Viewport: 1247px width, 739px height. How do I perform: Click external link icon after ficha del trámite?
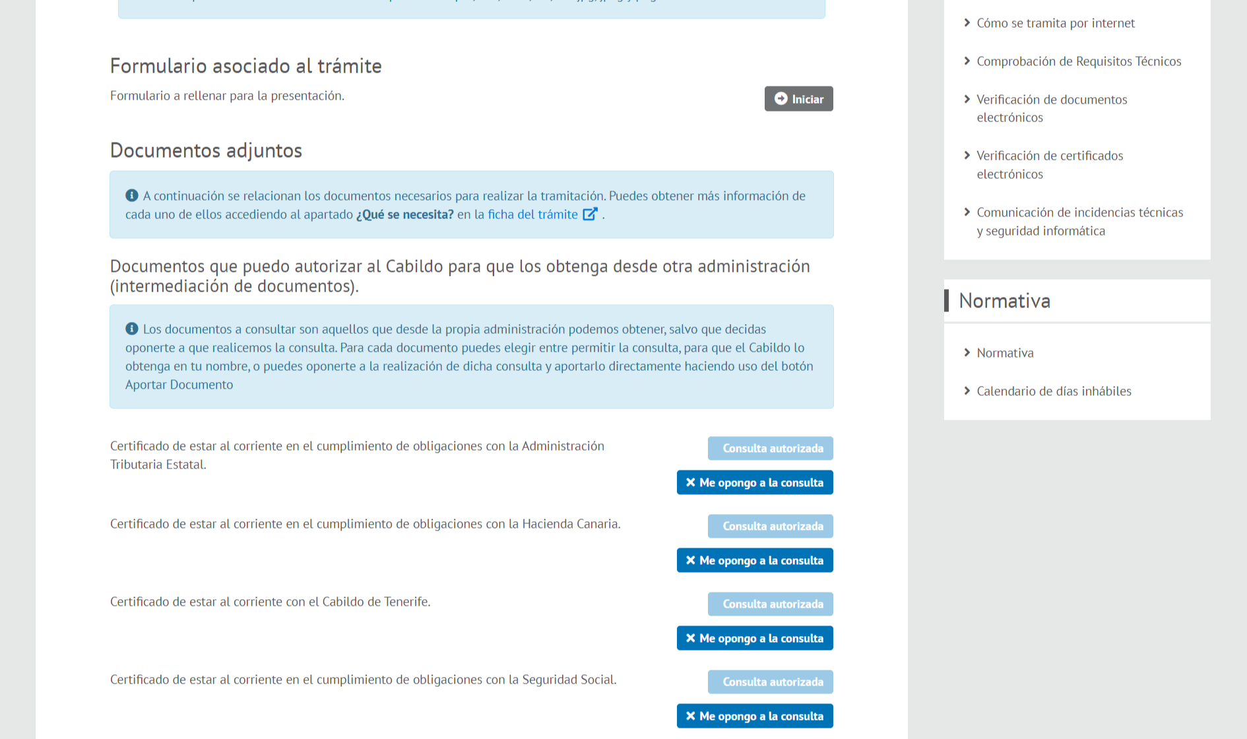pos(591,214)
